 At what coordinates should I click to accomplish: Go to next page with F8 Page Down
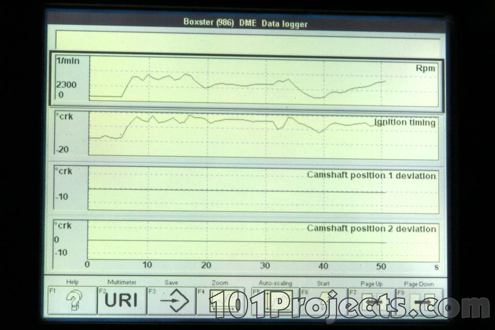pos(419,303)
